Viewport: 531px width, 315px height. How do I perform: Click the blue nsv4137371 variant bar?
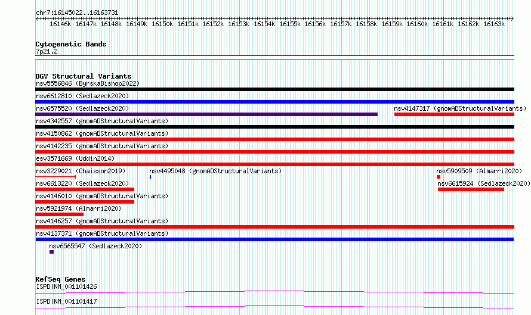274,239
